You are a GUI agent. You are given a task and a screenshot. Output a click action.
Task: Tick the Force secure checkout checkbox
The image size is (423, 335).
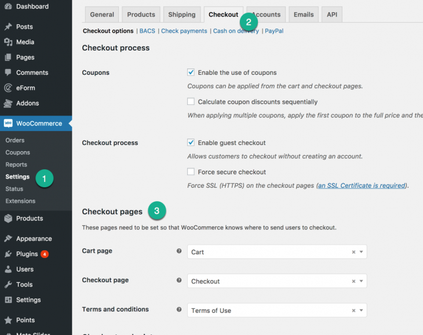point(191,172)
